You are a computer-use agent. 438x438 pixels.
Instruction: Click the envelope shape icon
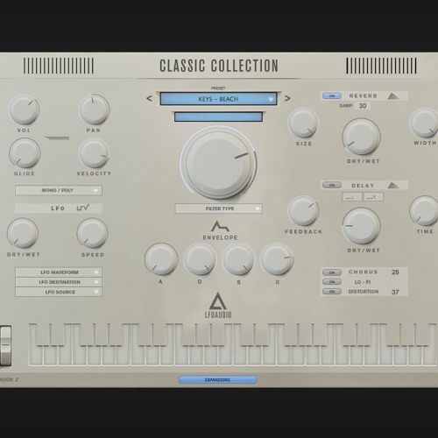[220, 226]
